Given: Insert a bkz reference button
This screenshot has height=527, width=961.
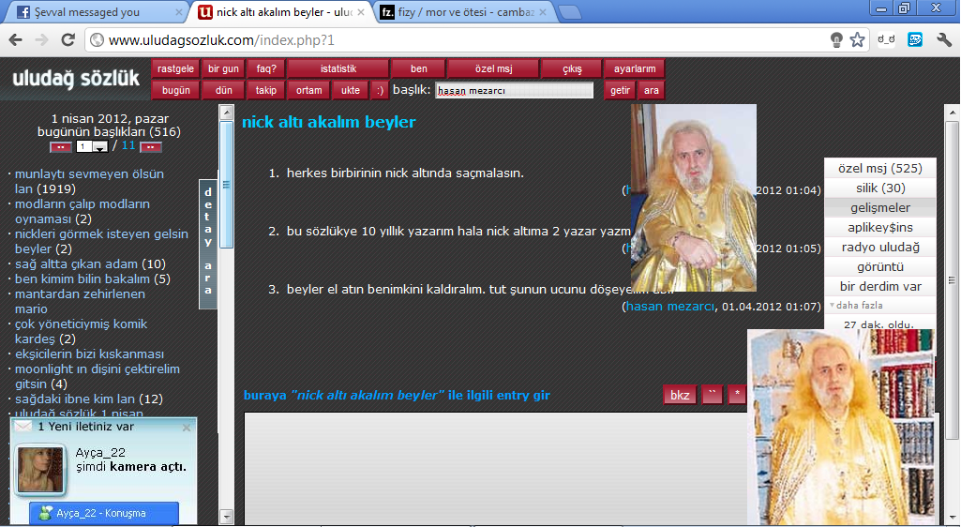Looking at the screenshot, I should pyautogui.click(x=680, y=395).
